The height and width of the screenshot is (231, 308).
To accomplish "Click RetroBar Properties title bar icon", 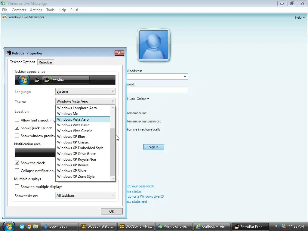I will point(8,53).
